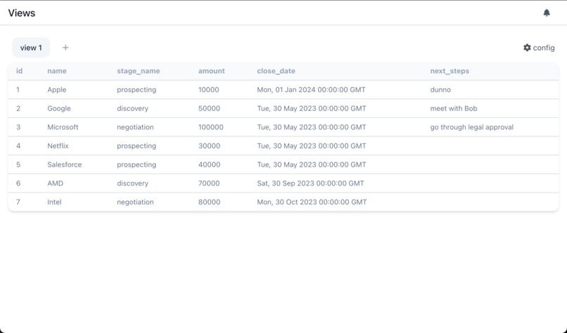Viewport: 567px width, 333px height.
Task: Click Apple's prospecting stage cell
Action: [136, 89]
